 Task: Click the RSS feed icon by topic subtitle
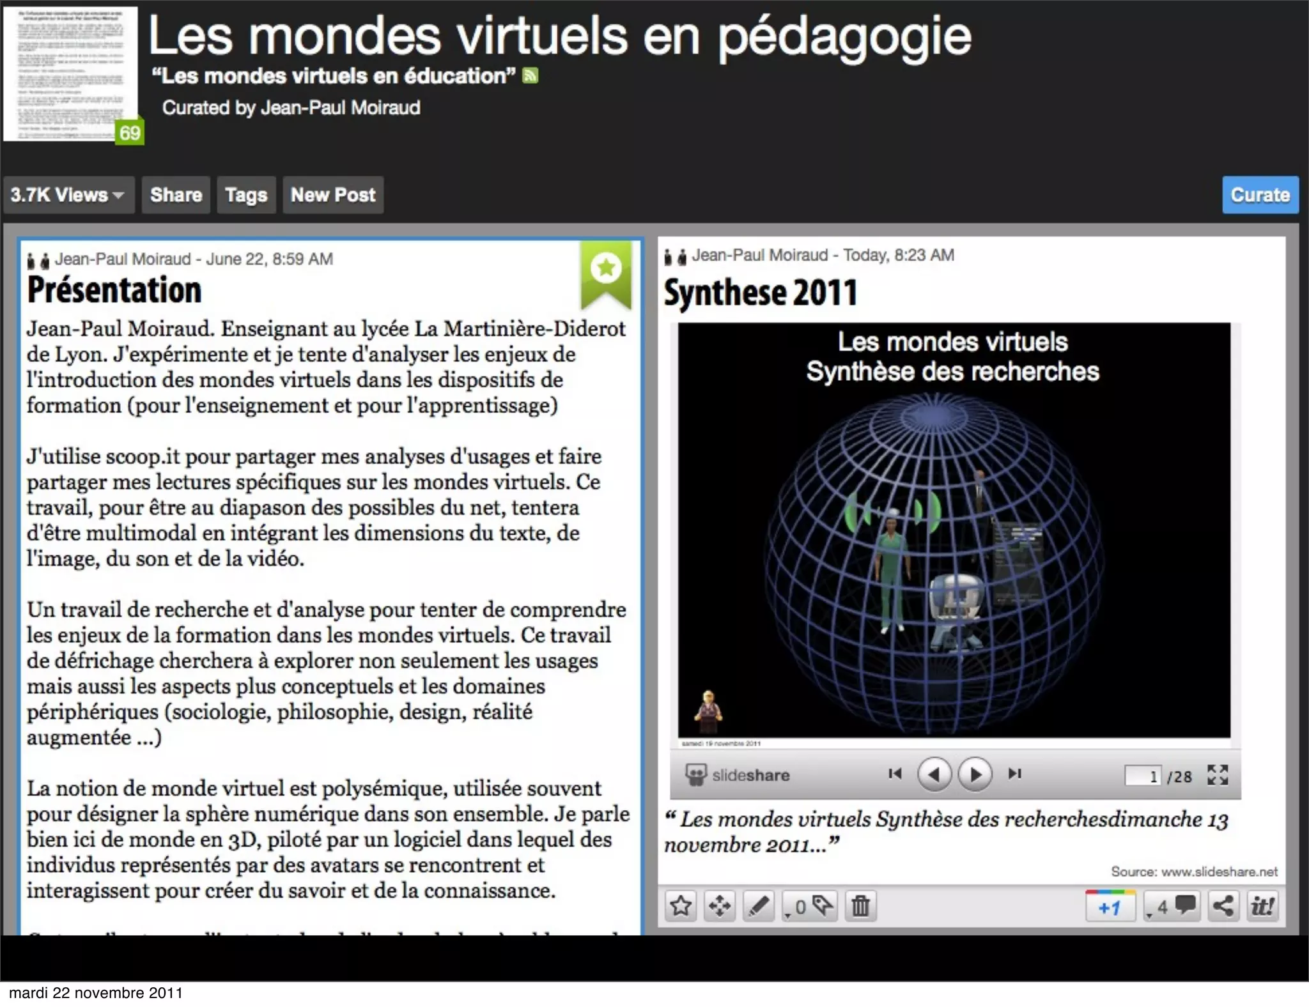[x=531, y=75]
